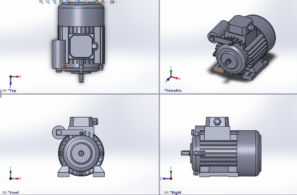Click the *Front view label
297x195 pixels.
point(13,192)
